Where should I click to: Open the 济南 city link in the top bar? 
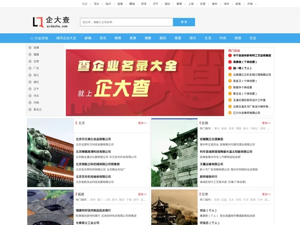[x=250, y=4]
